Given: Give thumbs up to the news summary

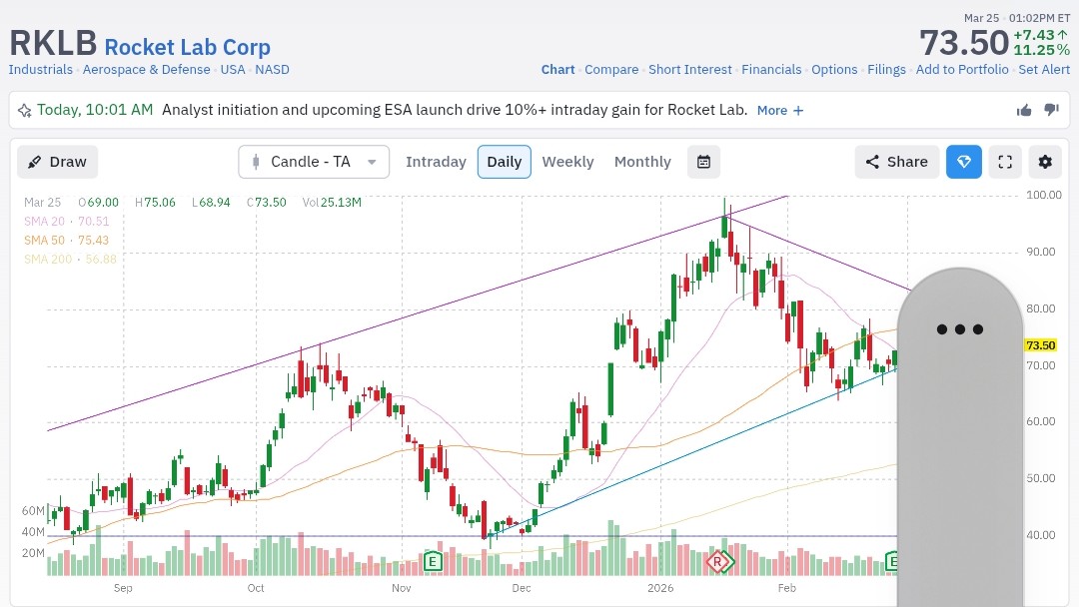Looking at the screenshot, I should (x=1024, y=110).
